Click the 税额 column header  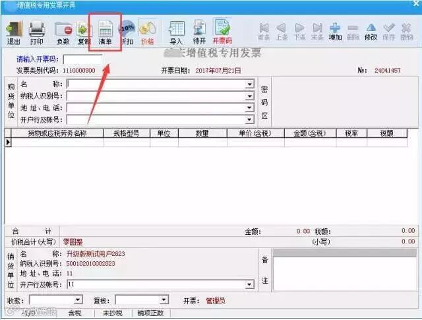387,133
